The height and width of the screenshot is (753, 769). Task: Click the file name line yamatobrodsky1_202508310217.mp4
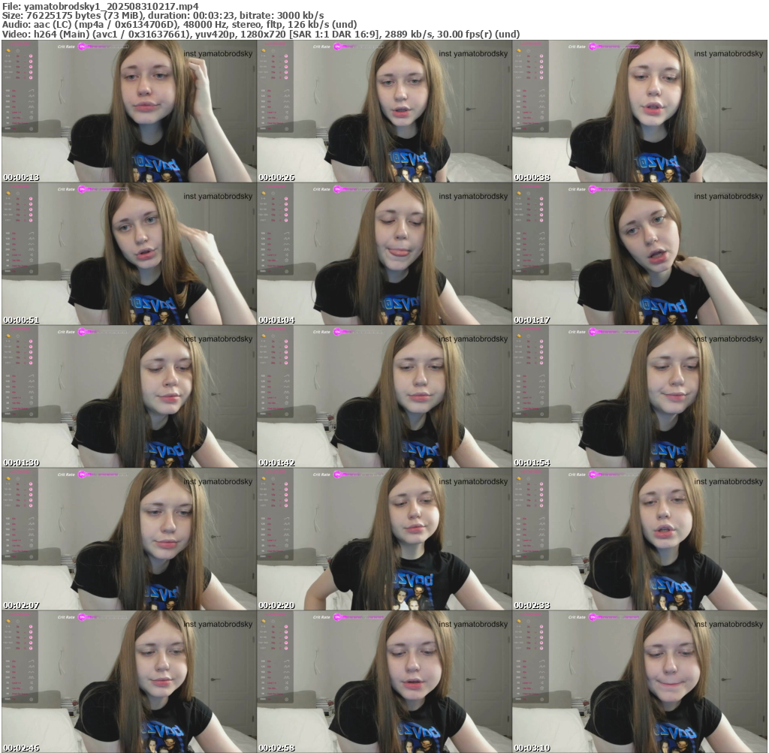pos(101,6)
